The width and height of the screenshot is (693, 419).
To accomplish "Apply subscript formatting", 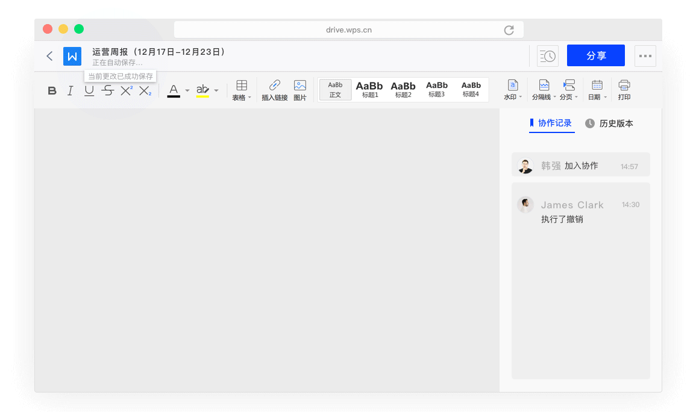I will (145, 91).
